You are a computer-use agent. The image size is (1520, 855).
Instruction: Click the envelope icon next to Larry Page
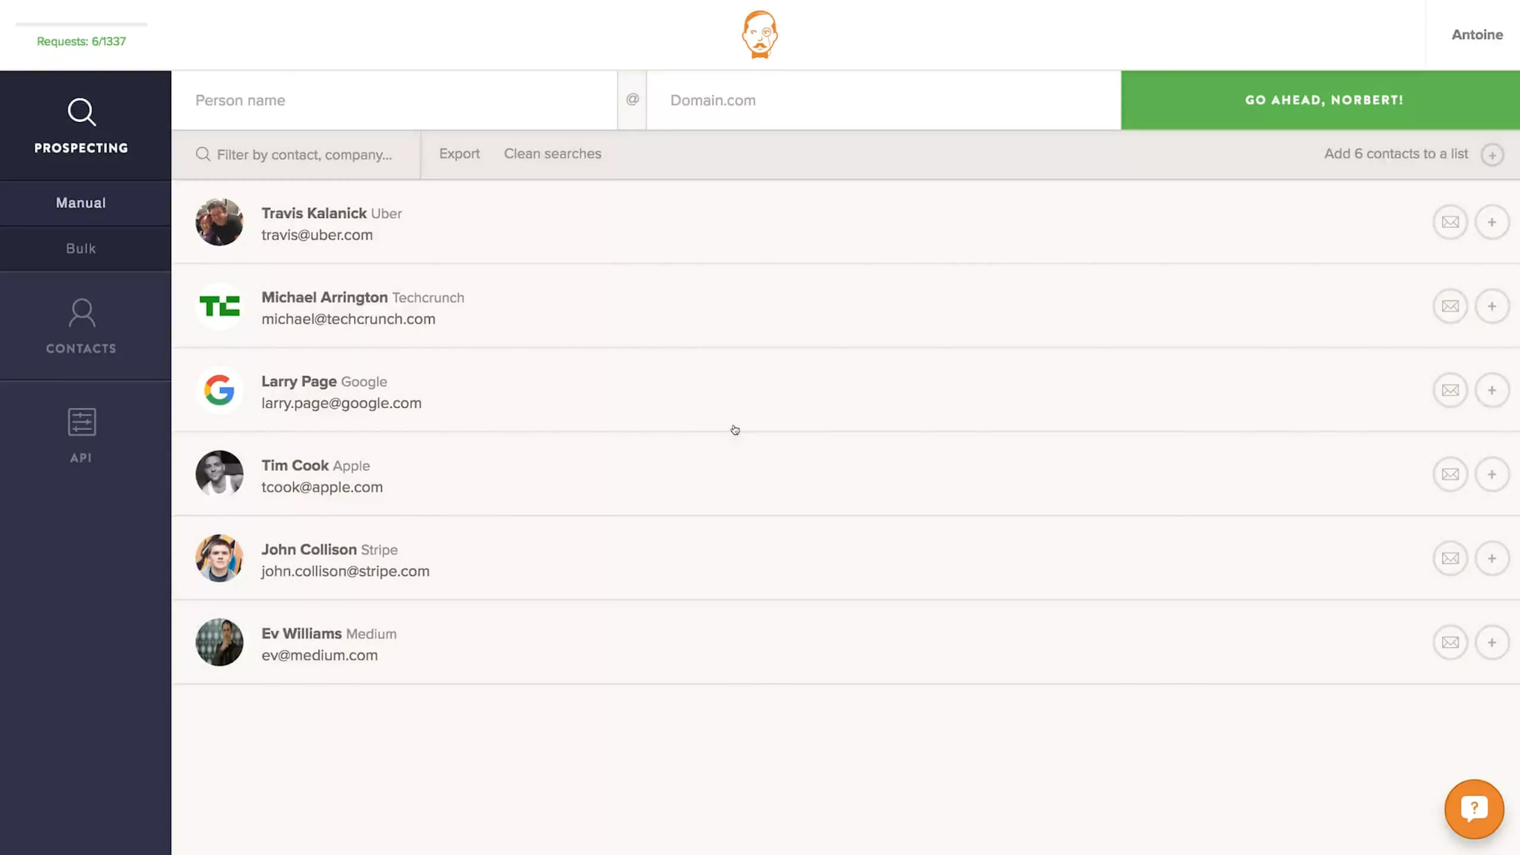pyautogui.click(x=1450, y=390)
